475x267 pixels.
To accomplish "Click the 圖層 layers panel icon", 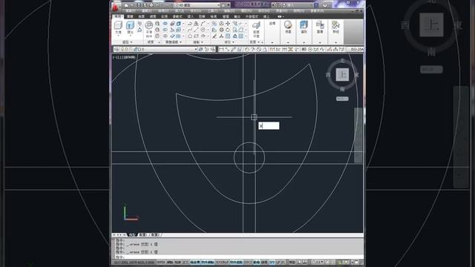I will click(x=320, y=24).
